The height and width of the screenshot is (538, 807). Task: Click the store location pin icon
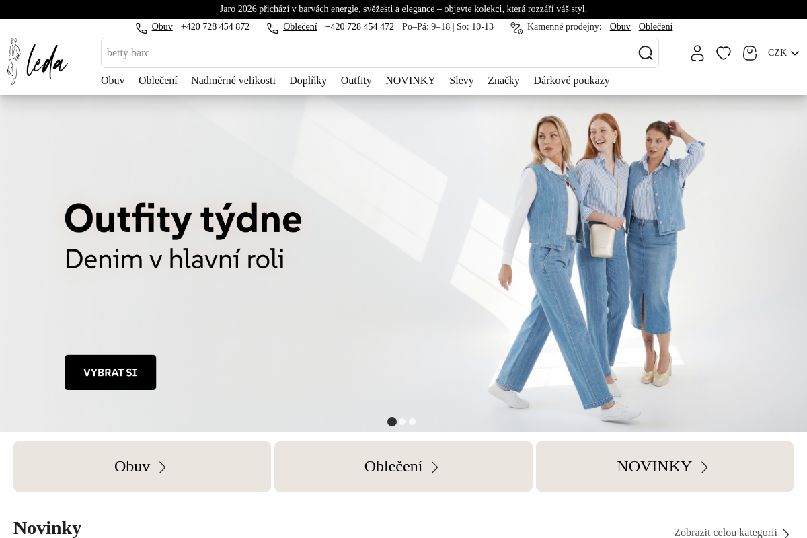[x=516, y=28]
